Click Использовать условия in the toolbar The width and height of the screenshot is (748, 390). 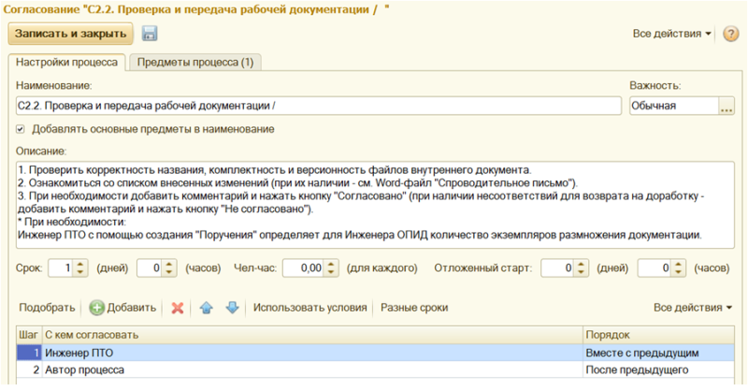pos(309,308)
